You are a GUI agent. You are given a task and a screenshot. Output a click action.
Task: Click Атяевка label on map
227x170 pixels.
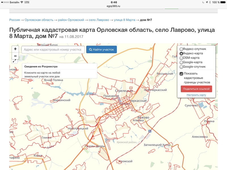[x=138, y=120]
